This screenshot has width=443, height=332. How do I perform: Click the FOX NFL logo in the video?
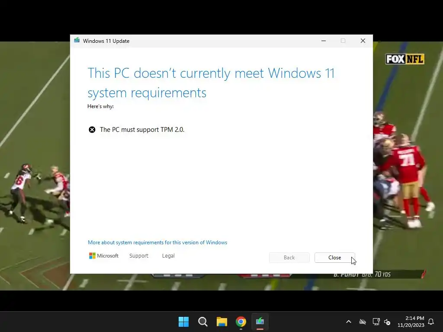tap(405, 59)
